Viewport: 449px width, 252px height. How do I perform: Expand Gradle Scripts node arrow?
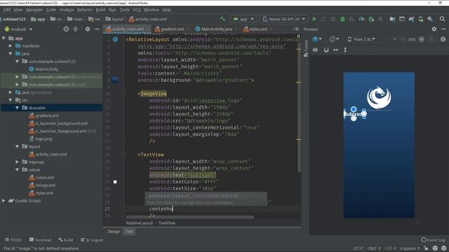pos(4,201)
